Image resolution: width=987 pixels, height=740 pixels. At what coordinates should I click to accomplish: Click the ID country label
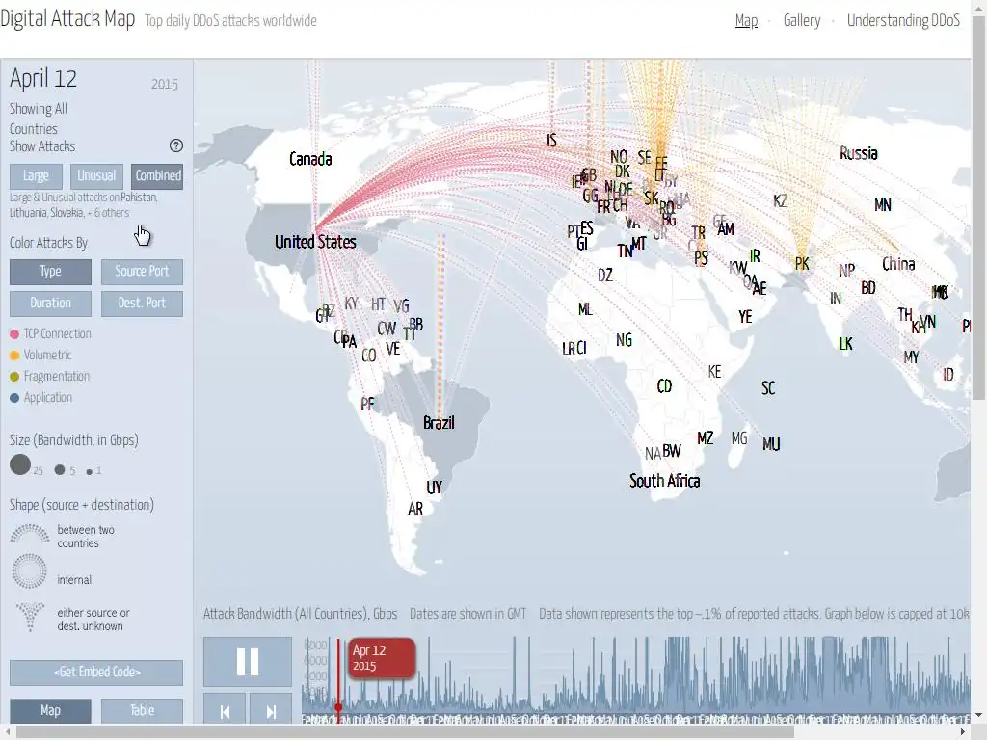948,375
